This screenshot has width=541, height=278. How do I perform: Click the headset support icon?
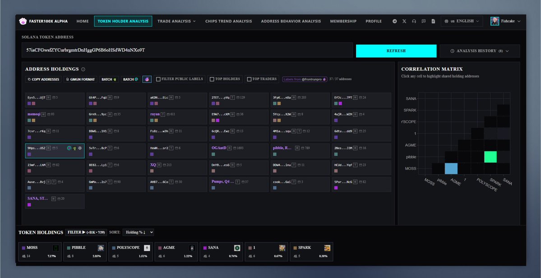click(414, 21)
